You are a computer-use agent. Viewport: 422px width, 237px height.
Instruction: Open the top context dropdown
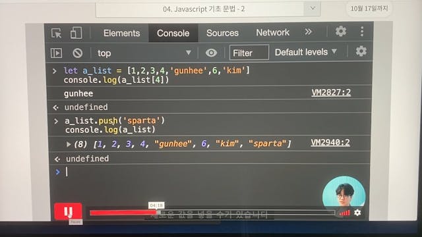pos(144,53)
